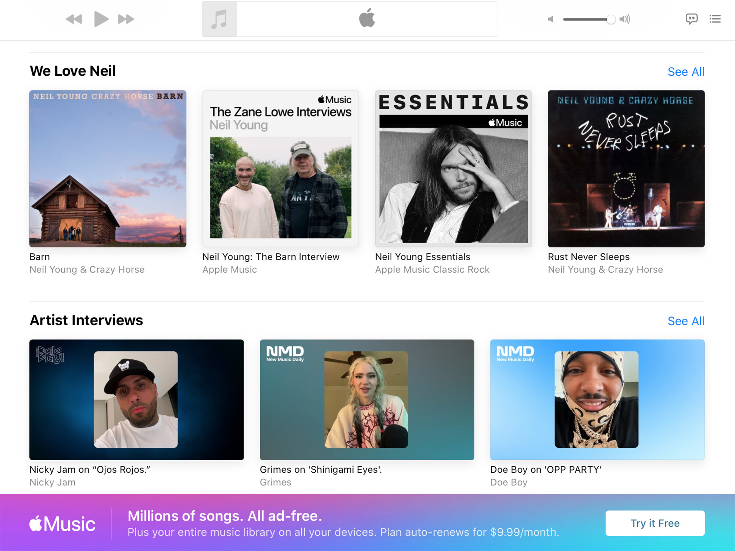Show the Up Next queue list icon
Screen dimensions: 735x551
pos(715,19)
